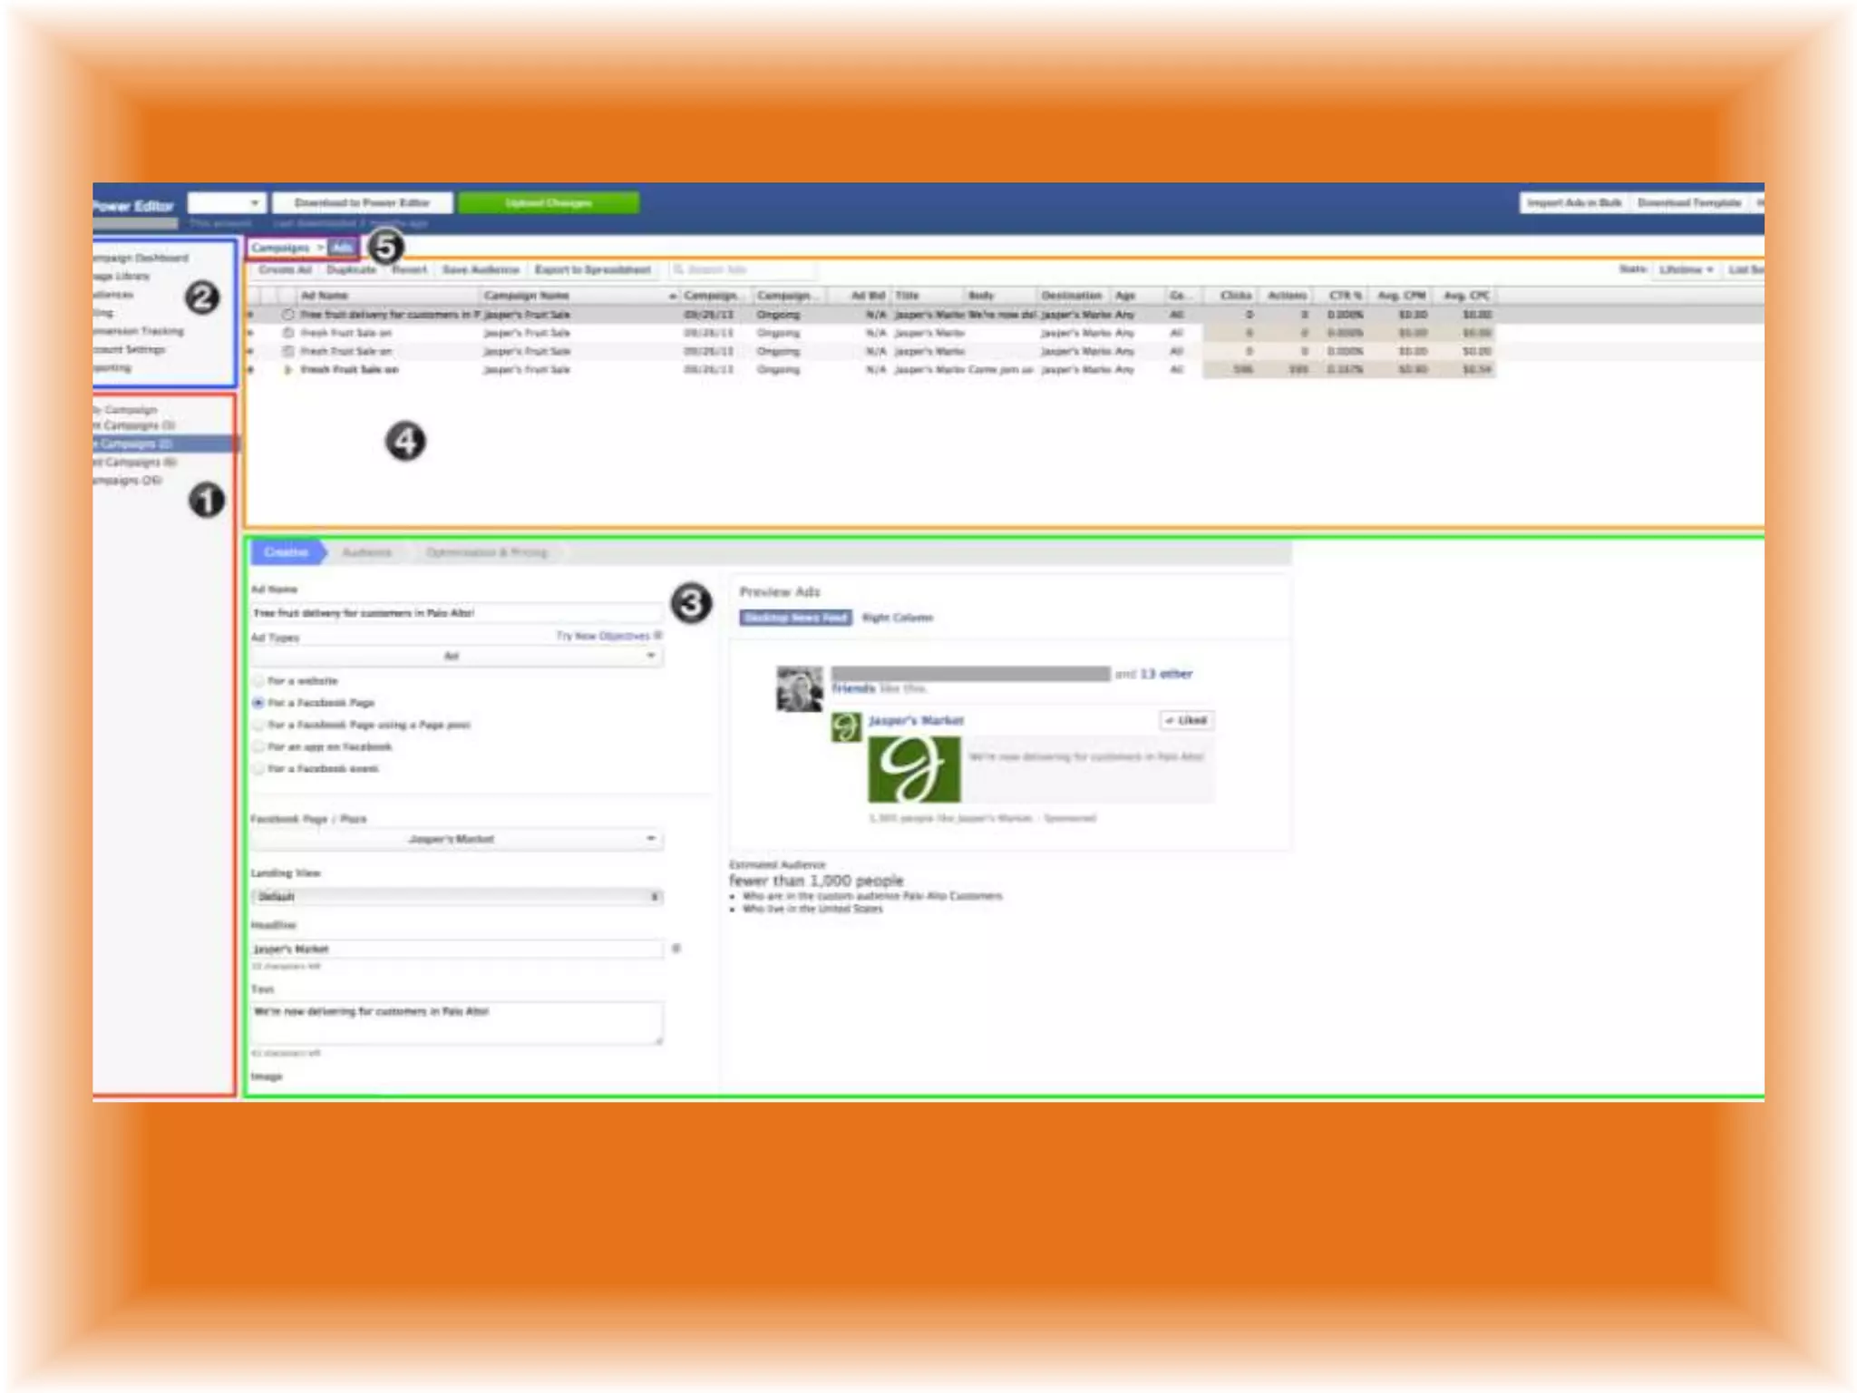The width and height of the screenshot is (1857, 1393).
Task: Click the Liked button checkmark in preview
Action: (x=1171, y=720)
